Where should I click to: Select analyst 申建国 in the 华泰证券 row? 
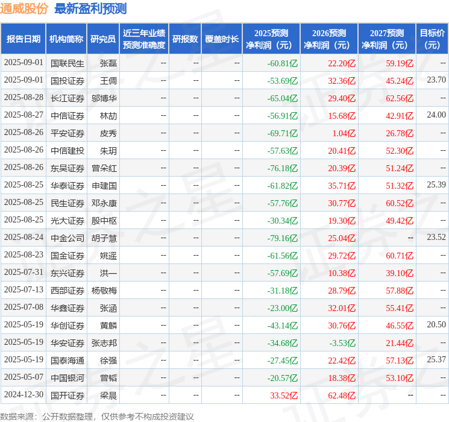point(104,185)
